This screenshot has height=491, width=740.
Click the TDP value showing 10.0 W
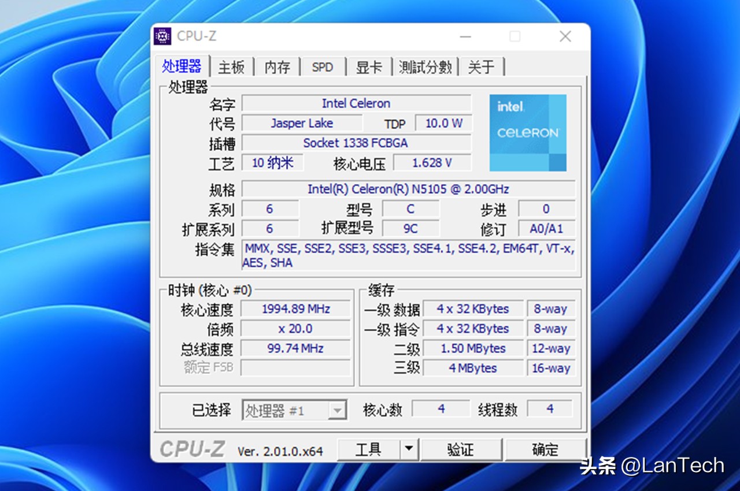pos(443,123)
